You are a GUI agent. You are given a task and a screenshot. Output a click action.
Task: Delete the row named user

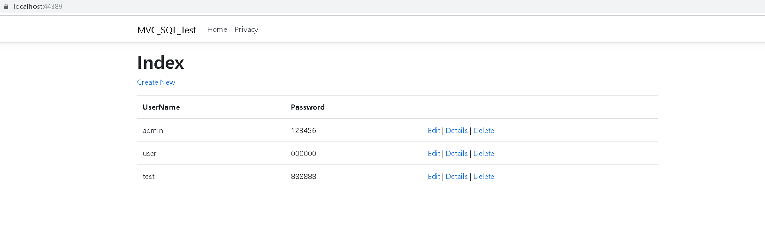tap(483, 154)
